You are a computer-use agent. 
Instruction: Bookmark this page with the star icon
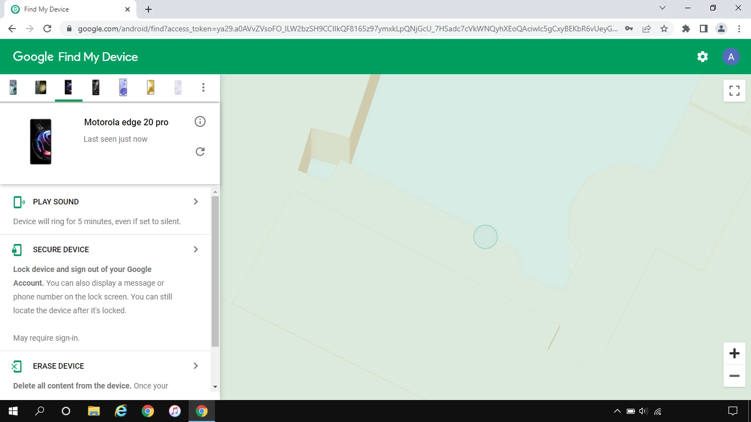click(x=664, y=29)
